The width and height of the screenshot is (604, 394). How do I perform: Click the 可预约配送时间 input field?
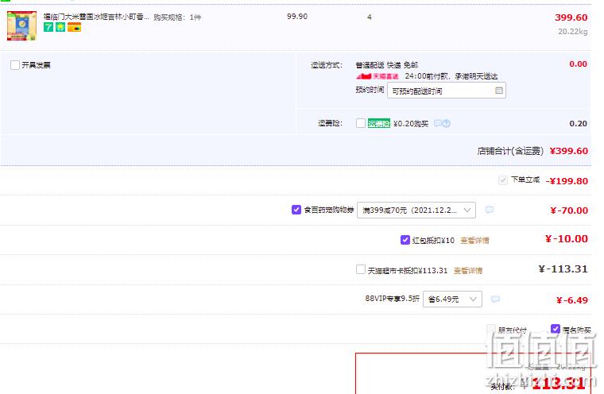click(446, 91)
